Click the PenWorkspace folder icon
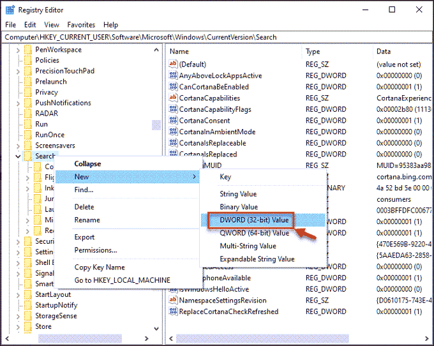The height and width of the screenshot is (346, 434). [28, 50]
